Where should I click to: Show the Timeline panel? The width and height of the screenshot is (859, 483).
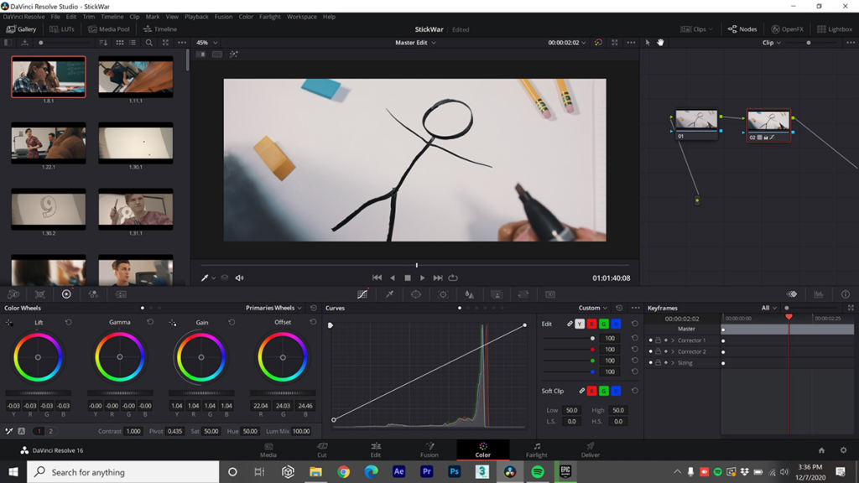click(160, 29)
